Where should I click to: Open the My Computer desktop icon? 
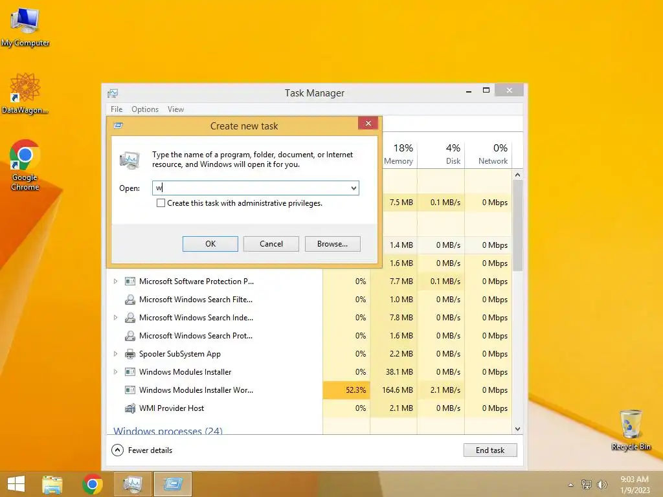(25, 27)
